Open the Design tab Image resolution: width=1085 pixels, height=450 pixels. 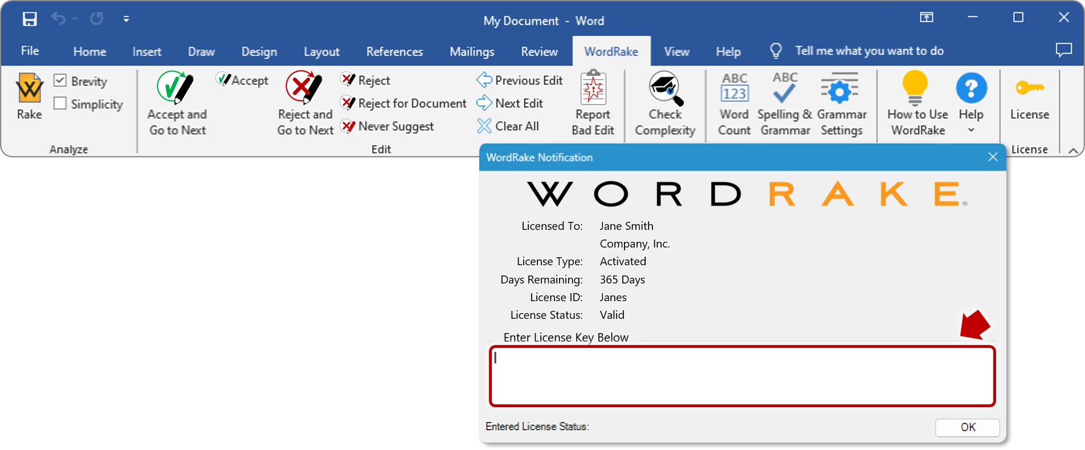point(259,51)
